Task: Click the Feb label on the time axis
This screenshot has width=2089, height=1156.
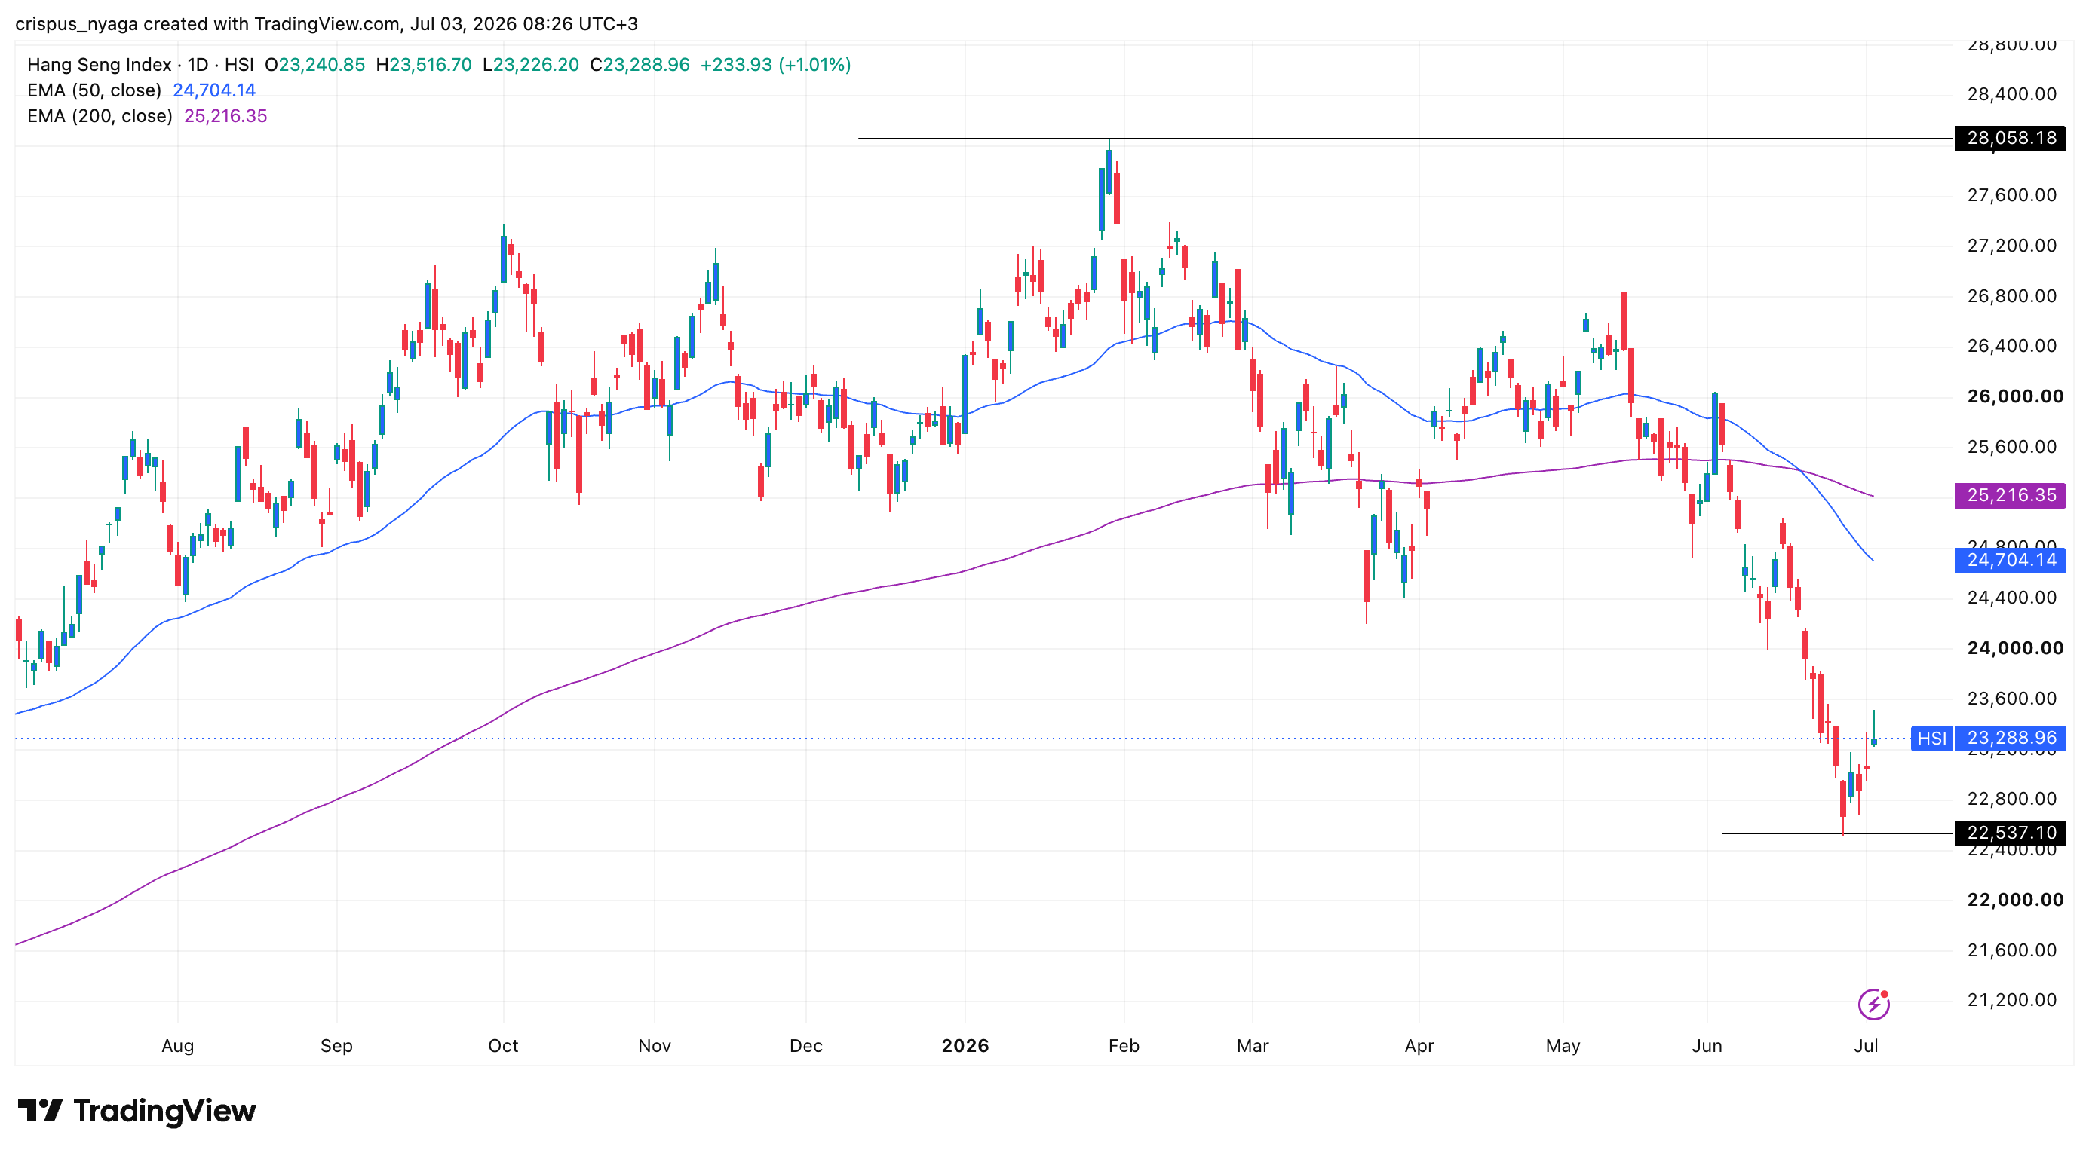Action: coord(1124,1046)
